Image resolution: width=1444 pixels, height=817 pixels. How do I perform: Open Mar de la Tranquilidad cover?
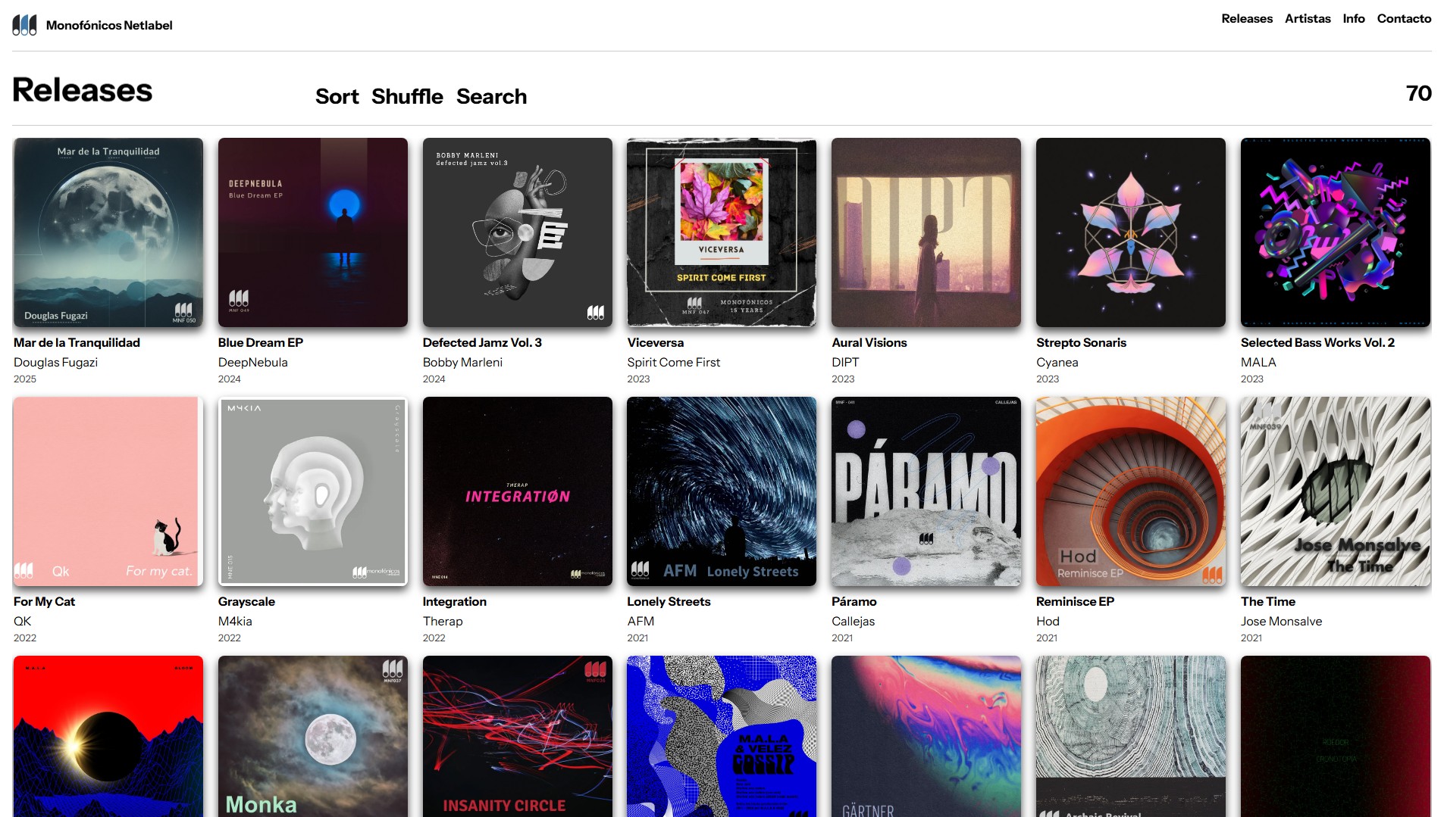(x=108, y=232)
